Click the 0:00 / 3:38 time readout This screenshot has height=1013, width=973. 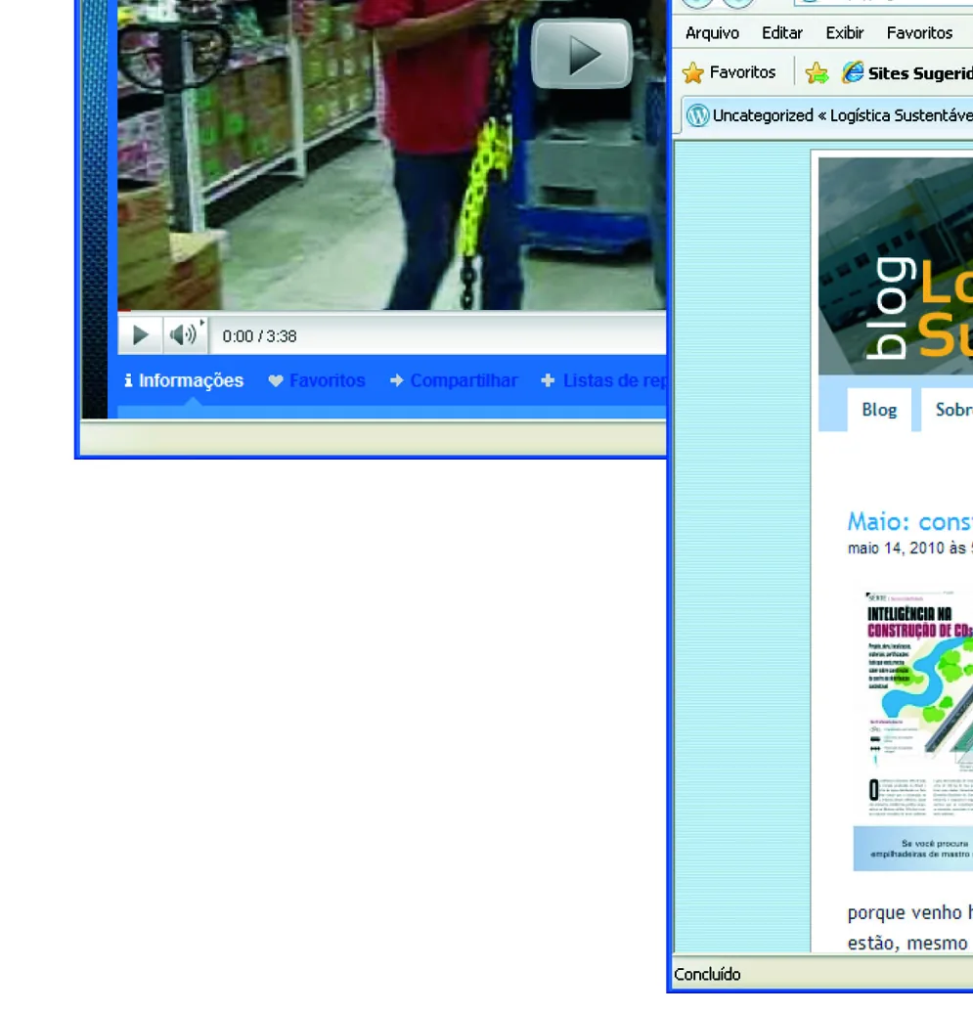[260, 336]
